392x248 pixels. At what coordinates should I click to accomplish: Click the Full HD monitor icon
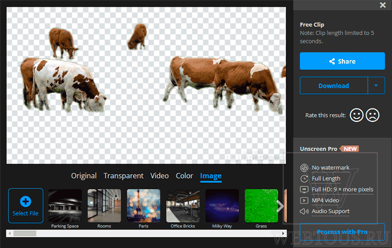(x=304, y=189)
